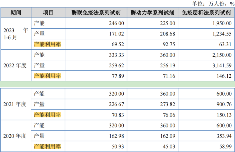Image resolution: width=235 pixels, height=152 pixels.
Task: Select highlighted 产能利用率 in 2023年1-6月 block
Action: click(x=47, y=44)
